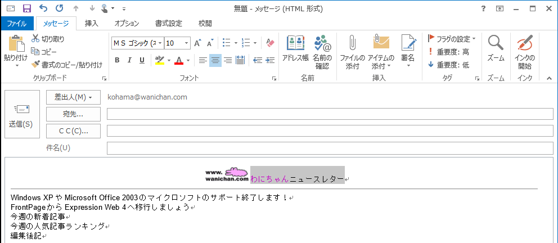Open the Customize Quick Access Toolbar arrow
This screenshot has width=558, height=243.
click(x=124, y=9)
